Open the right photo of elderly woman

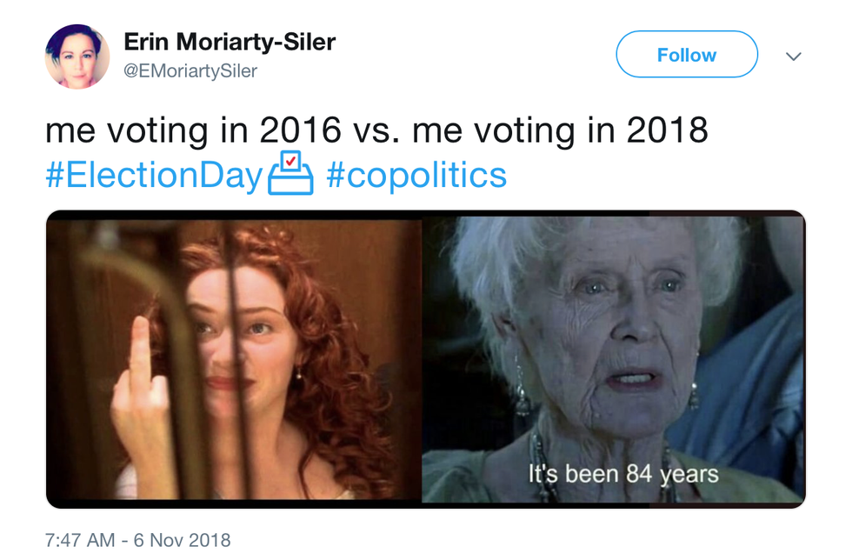click(x=613, y=358)
